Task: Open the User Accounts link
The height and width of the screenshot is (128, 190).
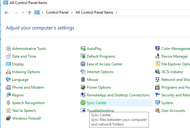Action: coord(173,111)
